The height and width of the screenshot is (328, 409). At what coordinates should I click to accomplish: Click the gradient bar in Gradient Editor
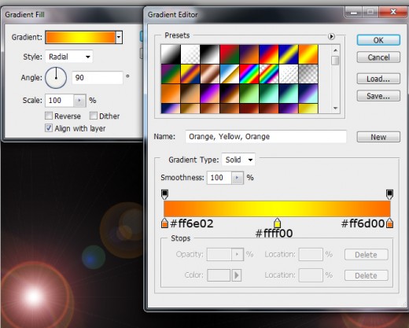click(277, 208)
